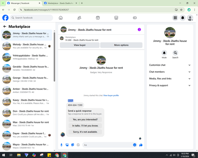Open the Facebook menu grid icon
The image size is (198, 158).
[x=175, y=18]
